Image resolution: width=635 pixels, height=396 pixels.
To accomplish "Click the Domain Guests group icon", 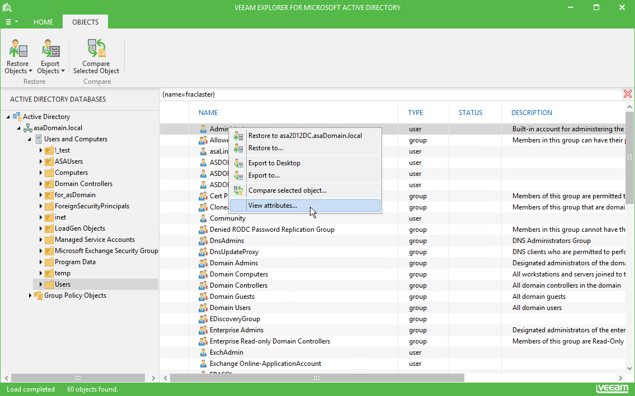I will 203,297.
